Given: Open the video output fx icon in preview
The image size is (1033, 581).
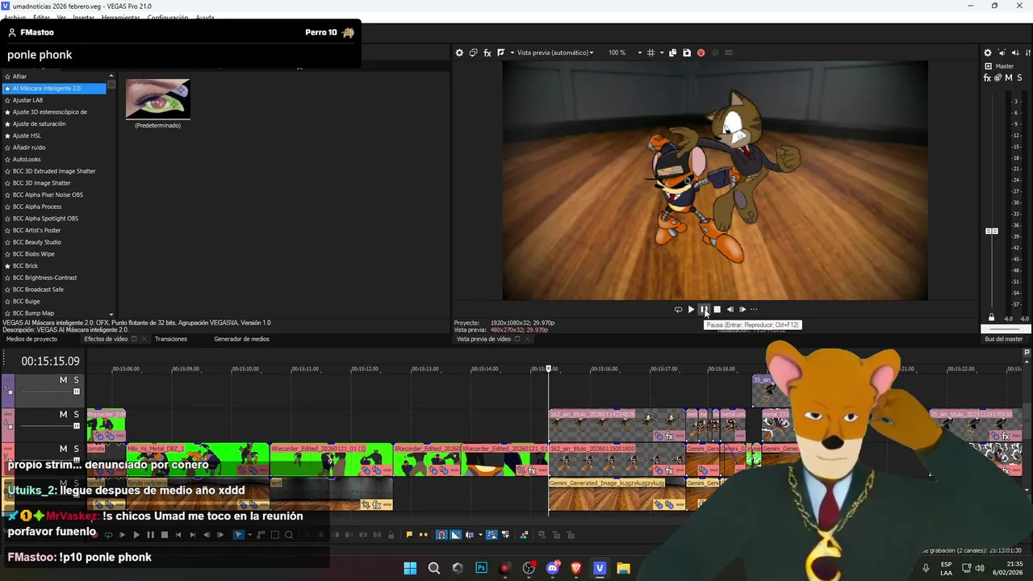Looking at the screenshot, I should [487, 52].
